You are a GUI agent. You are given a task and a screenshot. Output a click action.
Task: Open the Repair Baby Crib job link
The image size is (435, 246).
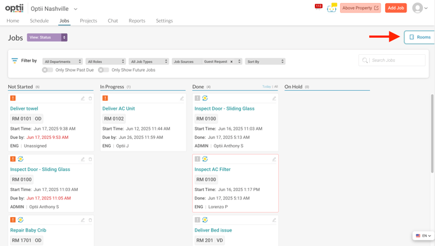click(28, 230)
